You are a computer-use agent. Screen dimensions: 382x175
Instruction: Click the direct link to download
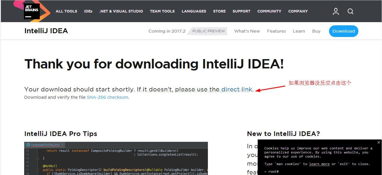point(237,89)
